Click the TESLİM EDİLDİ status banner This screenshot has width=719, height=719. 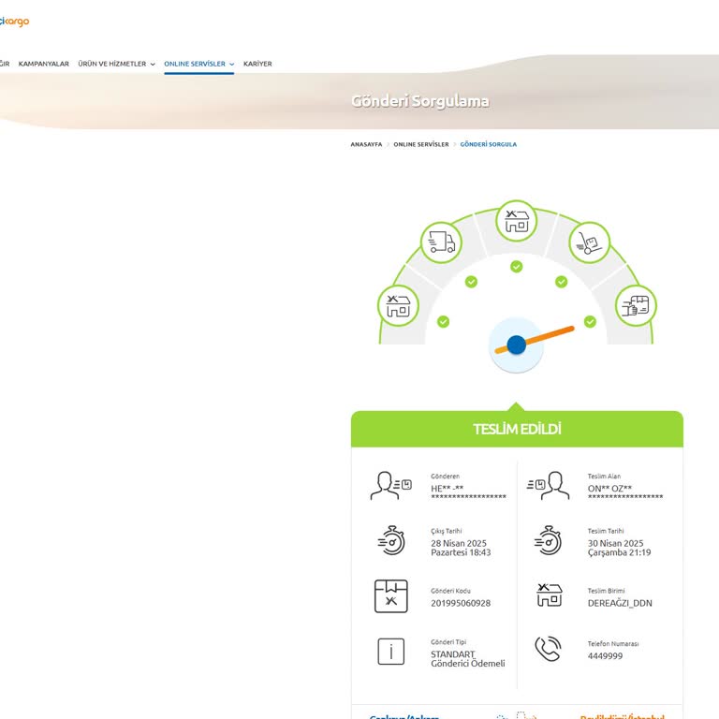coord(517,429)
